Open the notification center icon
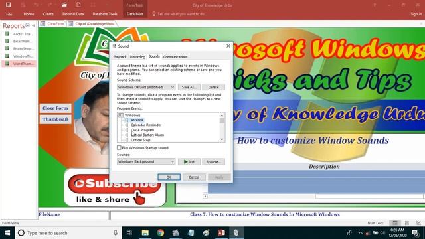425x239 pixels. [x=415, y=233]
